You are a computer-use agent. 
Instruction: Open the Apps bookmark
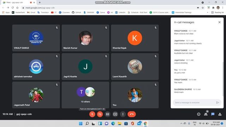[6, 13]
